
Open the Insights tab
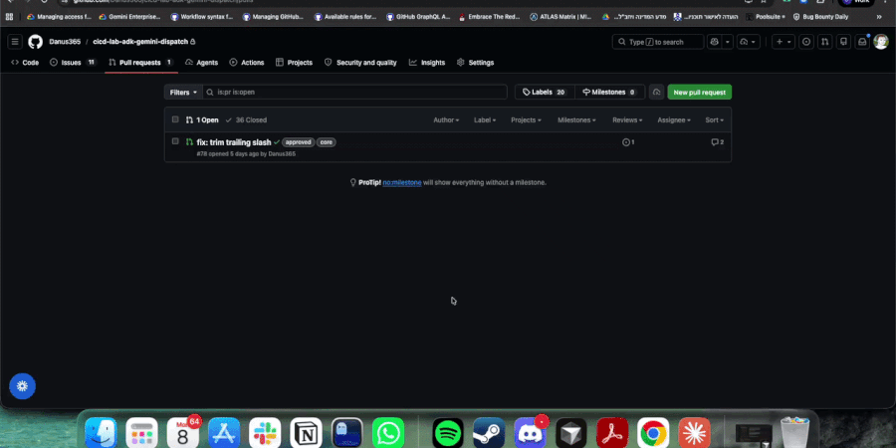(427, 63)
